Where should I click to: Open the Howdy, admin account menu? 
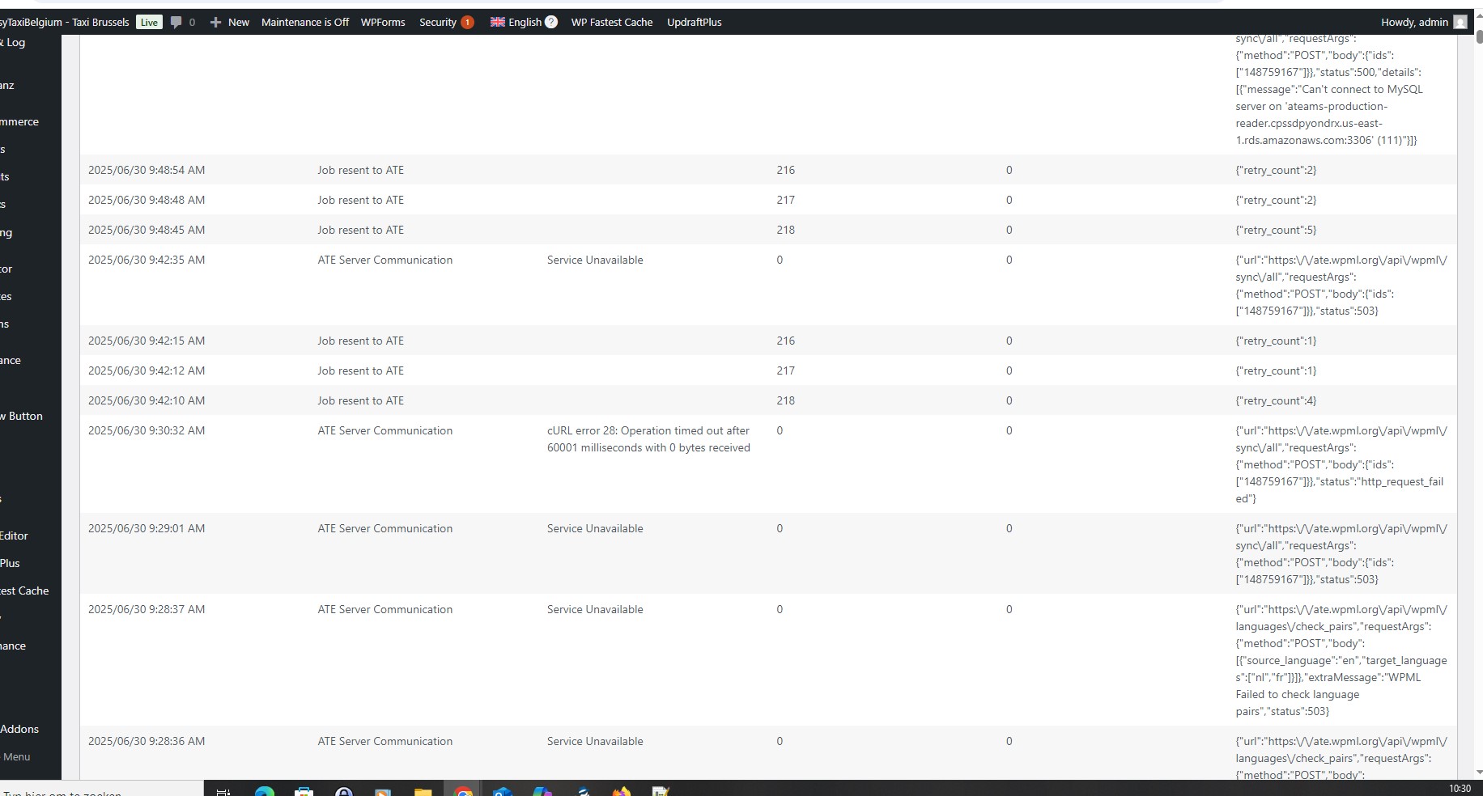coord(1423,22)
